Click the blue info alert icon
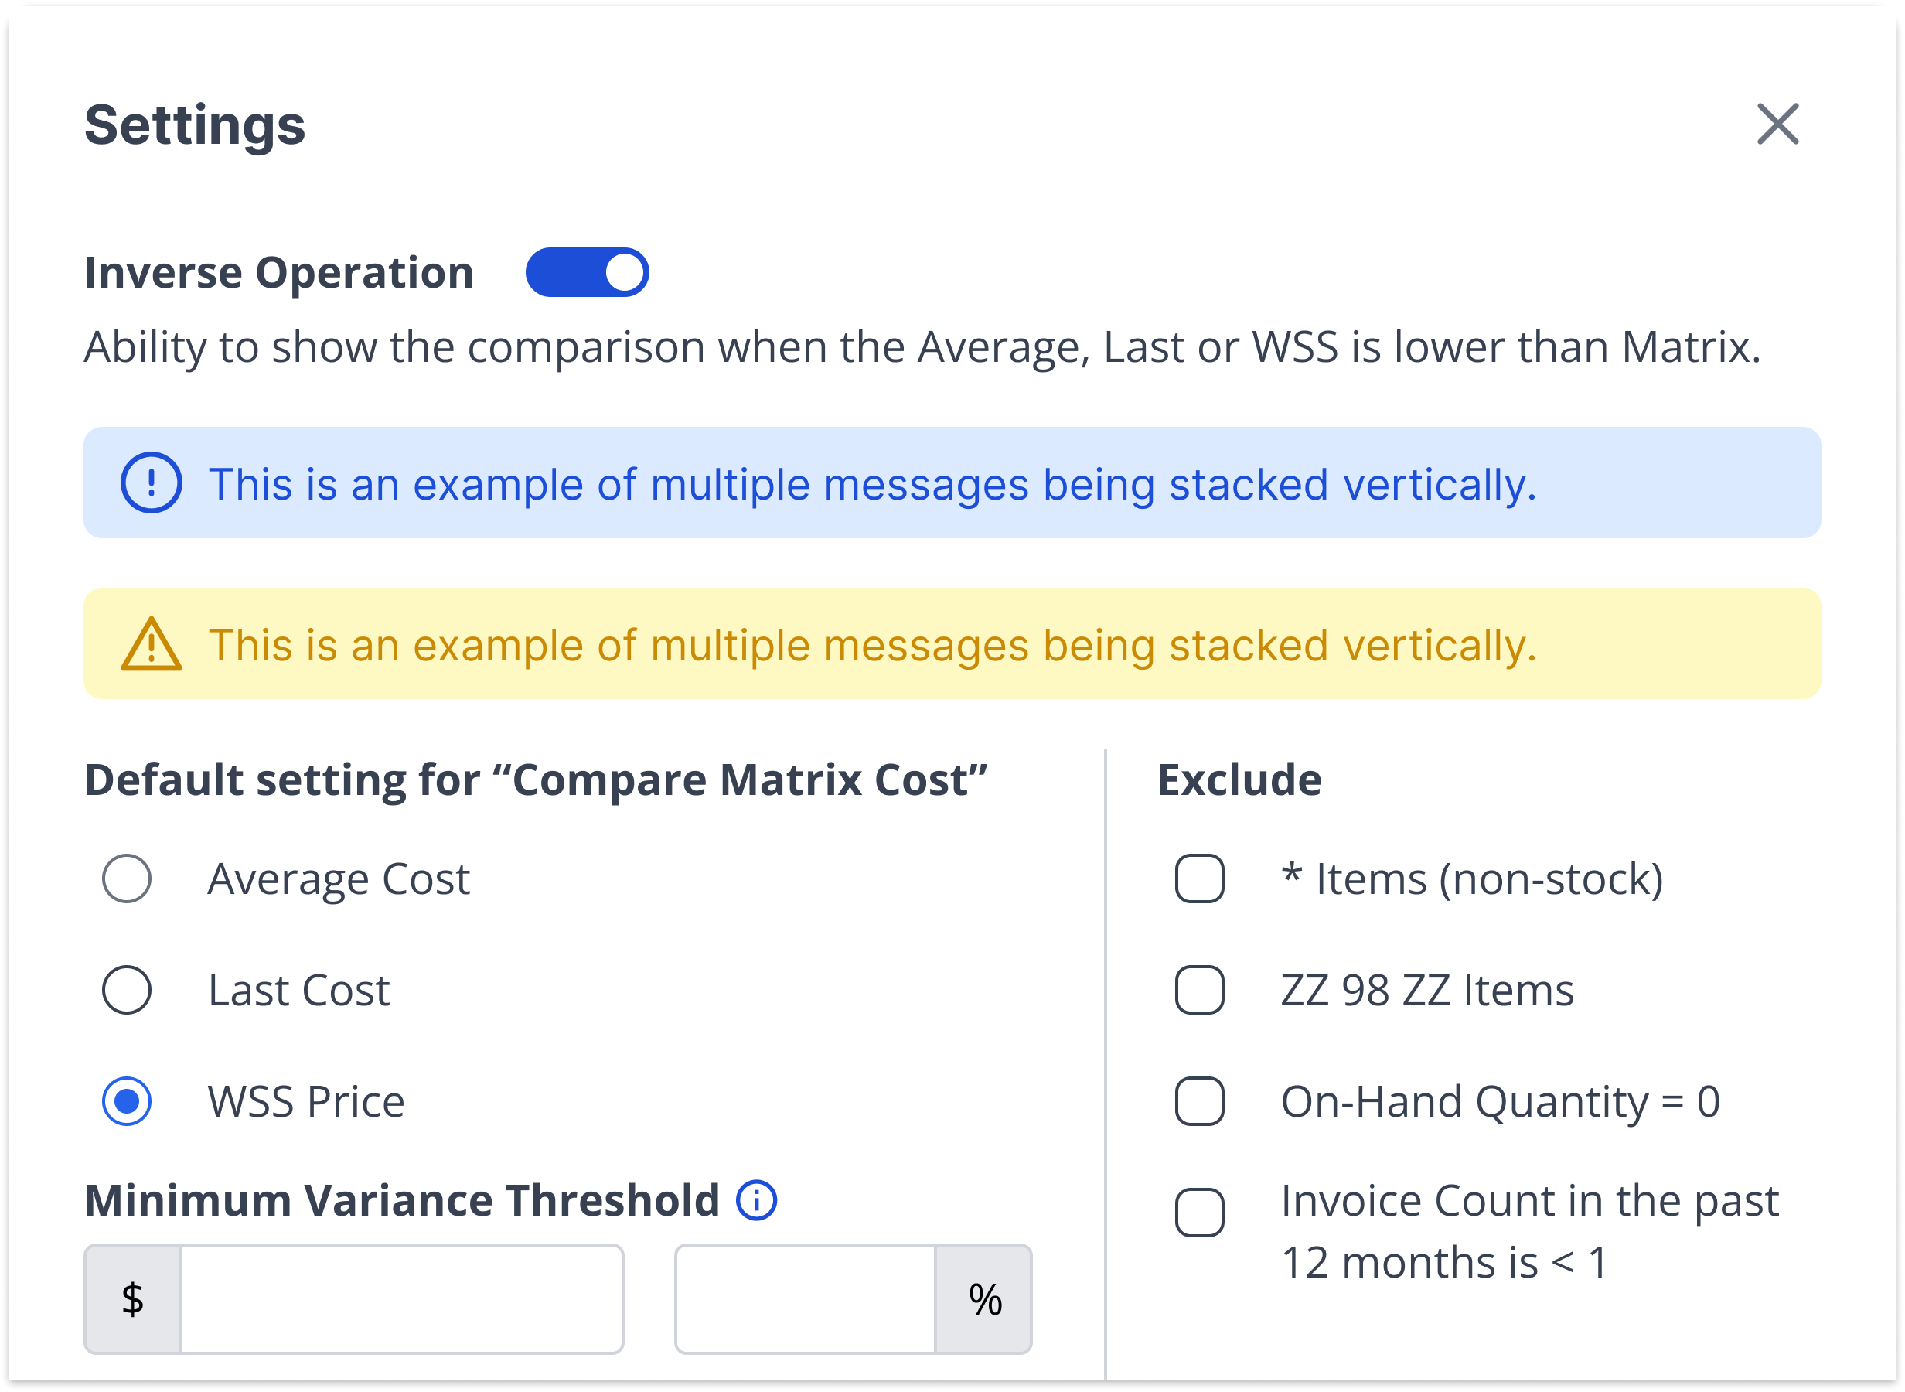This screenshot has height=1392, width=1905. 152,483
